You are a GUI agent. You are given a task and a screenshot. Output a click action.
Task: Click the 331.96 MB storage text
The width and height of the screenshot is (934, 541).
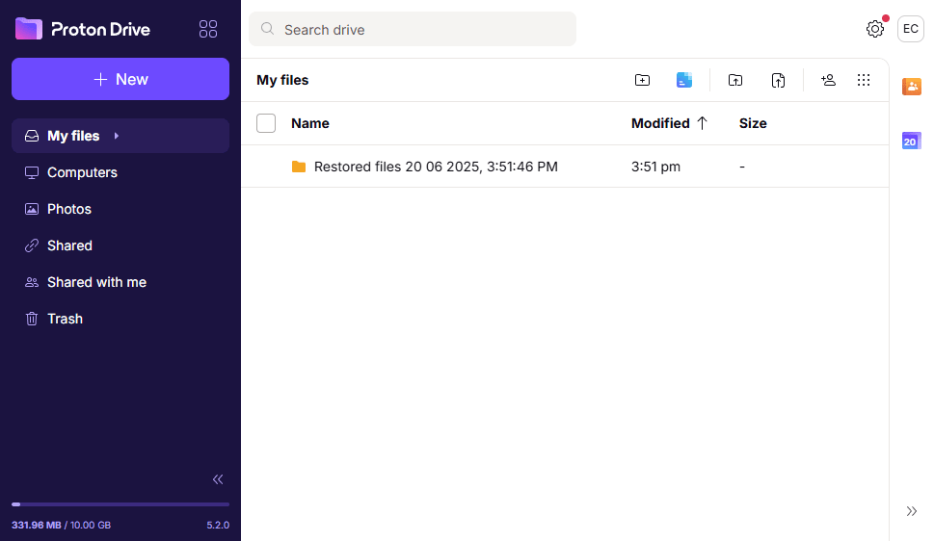pos(37,525)
